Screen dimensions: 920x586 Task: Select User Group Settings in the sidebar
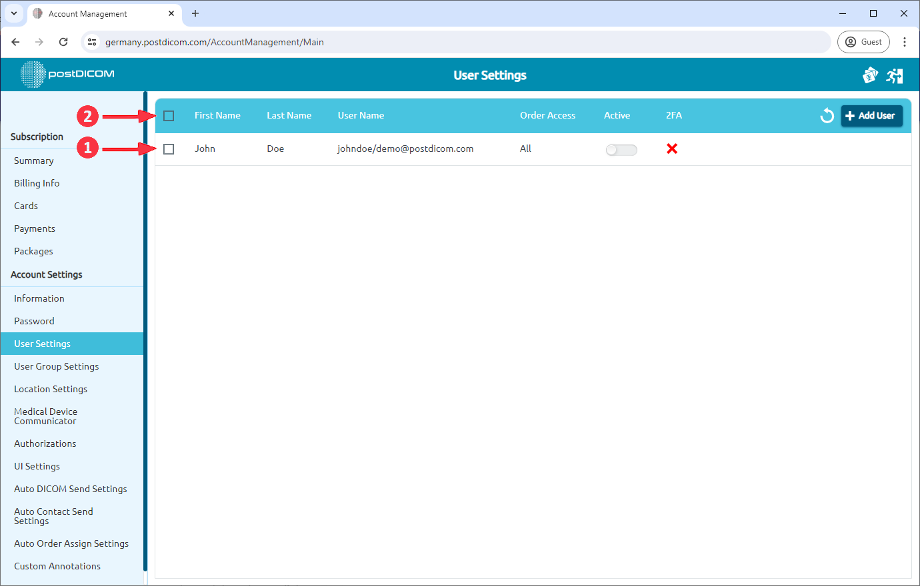pos(56,366)
